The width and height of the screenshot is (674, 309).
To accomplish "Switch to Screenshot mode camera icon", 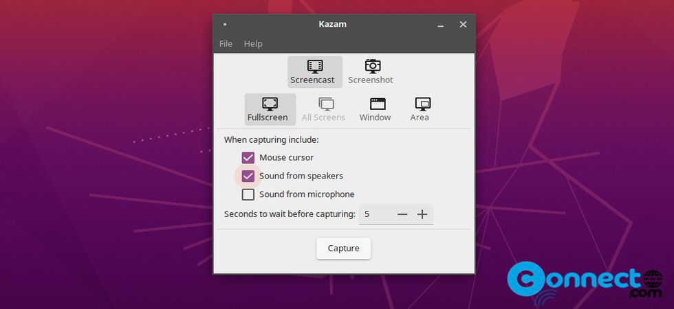I will pos(373,66).
